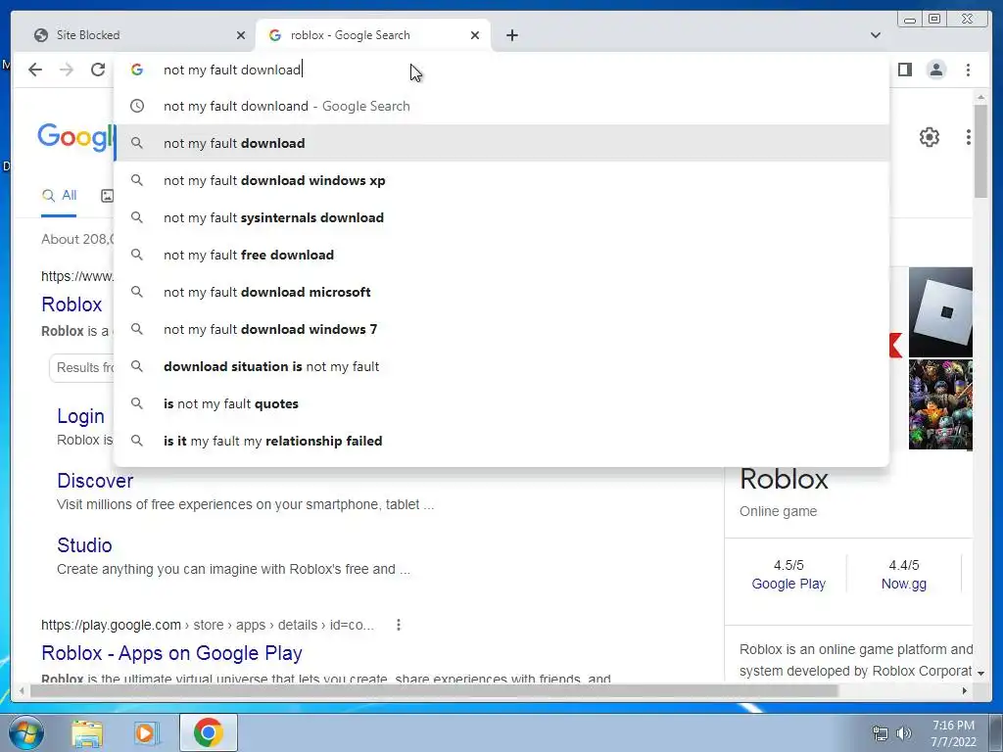Reload the current page
Image resolution: width=1003 pixels, height=752 pixels.
pos(98,70)
